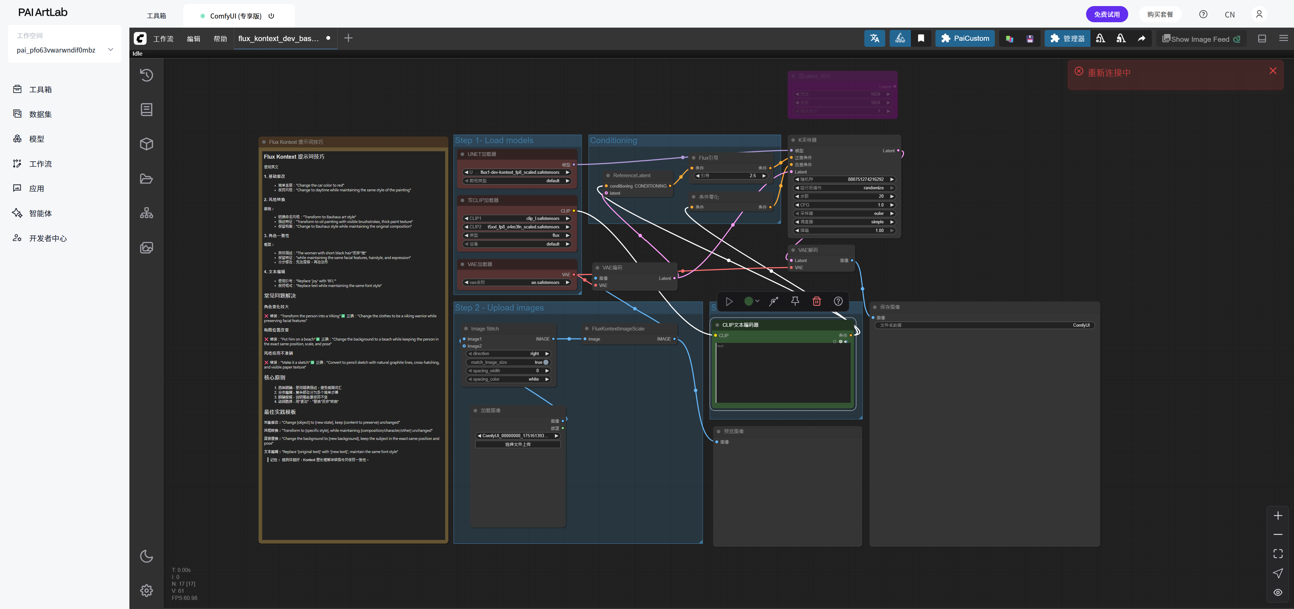Screen dimensions: 1294x609
Task: Click the purple floppy disk save icon
Action: point(1030,39)
